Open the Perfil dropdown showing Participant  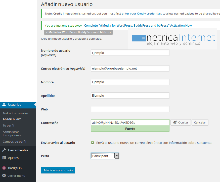[105, 156]
